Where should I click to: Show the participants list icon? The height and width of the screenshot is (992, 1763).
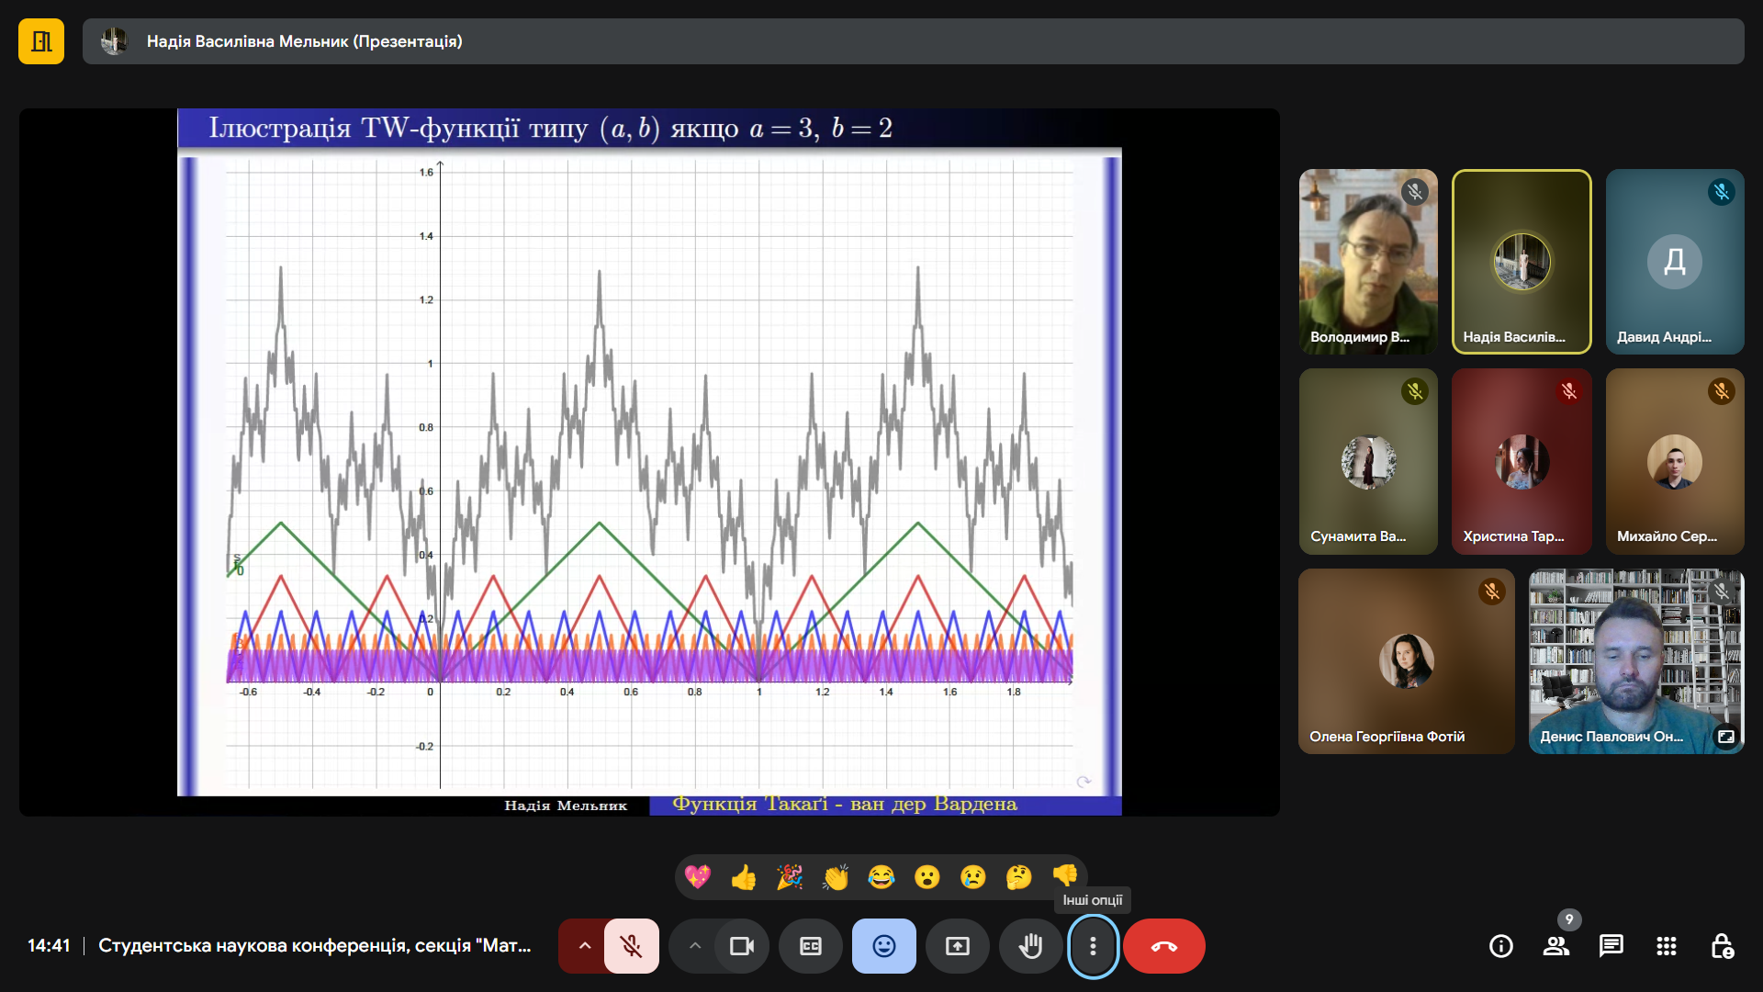[x=1556, y=946]
